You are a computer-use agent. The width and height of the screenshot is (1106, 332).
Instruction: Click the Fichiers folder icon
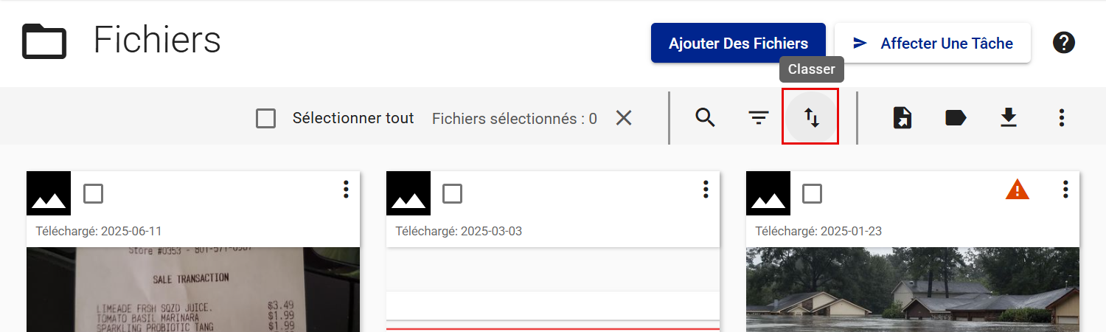click(44, 41)
